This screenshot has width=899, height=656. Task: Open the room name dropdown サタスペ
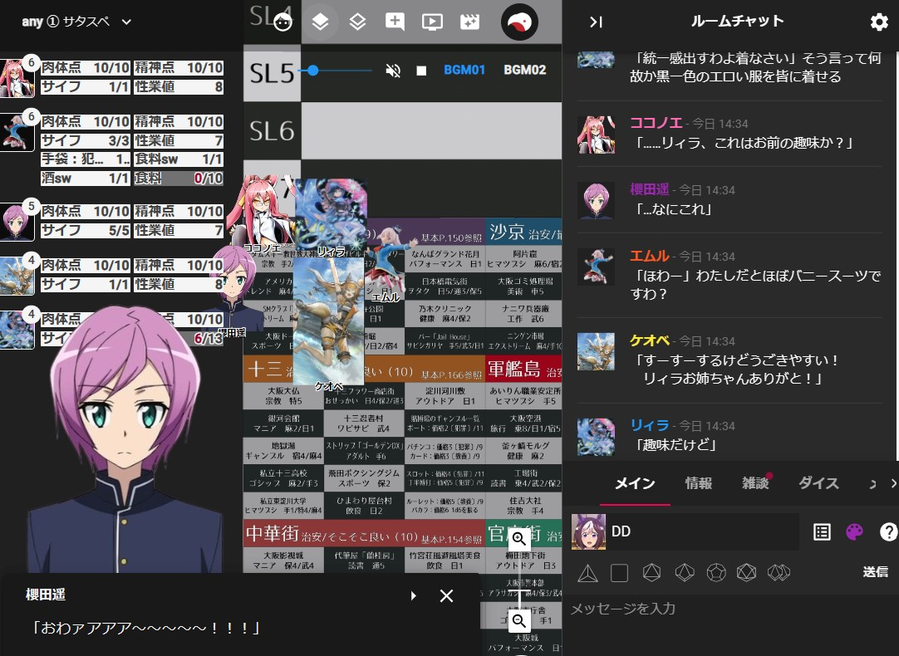click(x=76, y=22)
